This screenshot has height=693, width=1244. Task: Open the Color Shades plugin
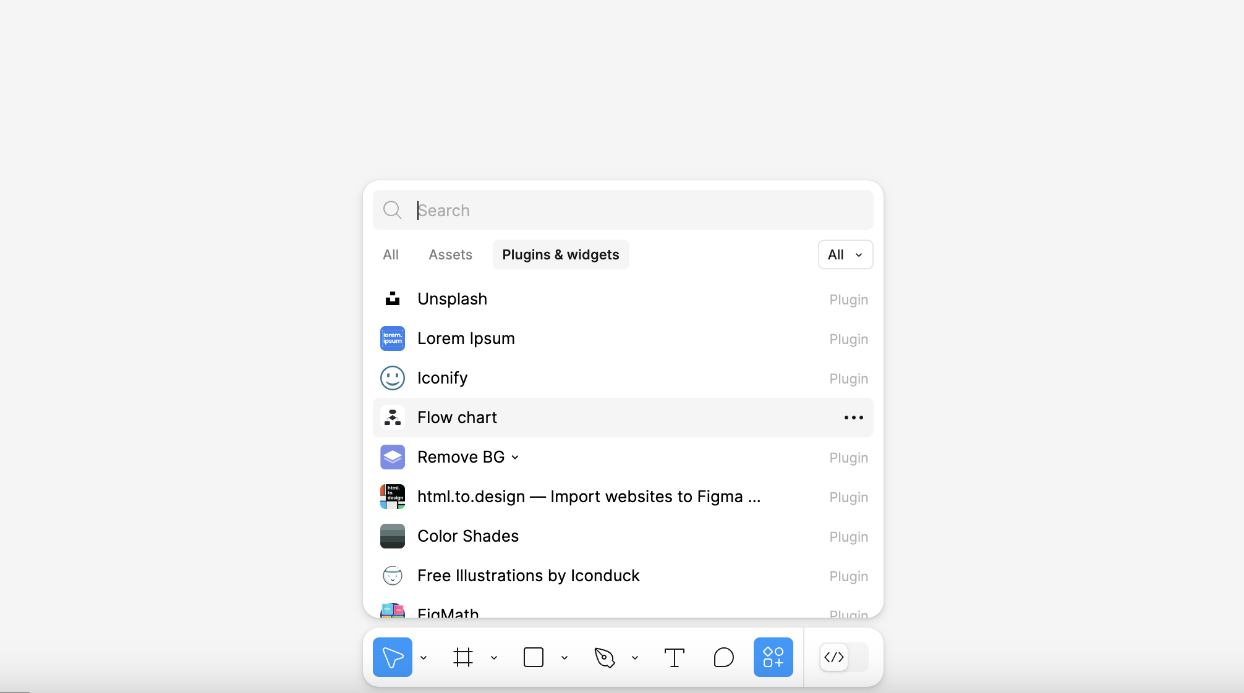pyautogui.click(x=467, y=536)
